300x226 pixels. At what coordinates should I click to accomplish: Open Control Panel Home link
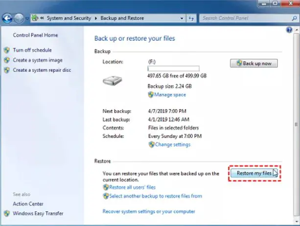pos(35,35)
